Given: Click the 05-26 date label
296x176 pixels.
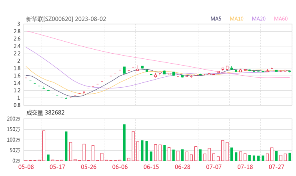Looking at the screenshot, I should point(88,167).
